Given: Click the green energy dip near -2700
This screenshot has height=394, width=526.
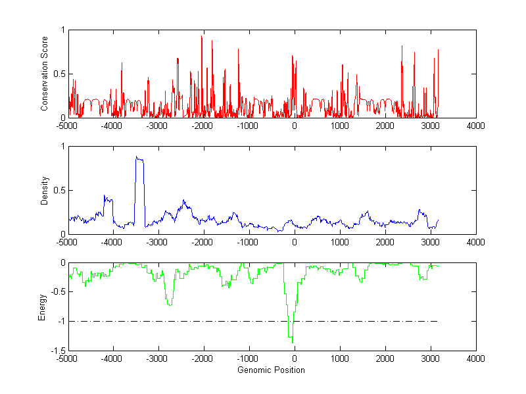Looking at the screenshot, I should (x=170, y=305).
